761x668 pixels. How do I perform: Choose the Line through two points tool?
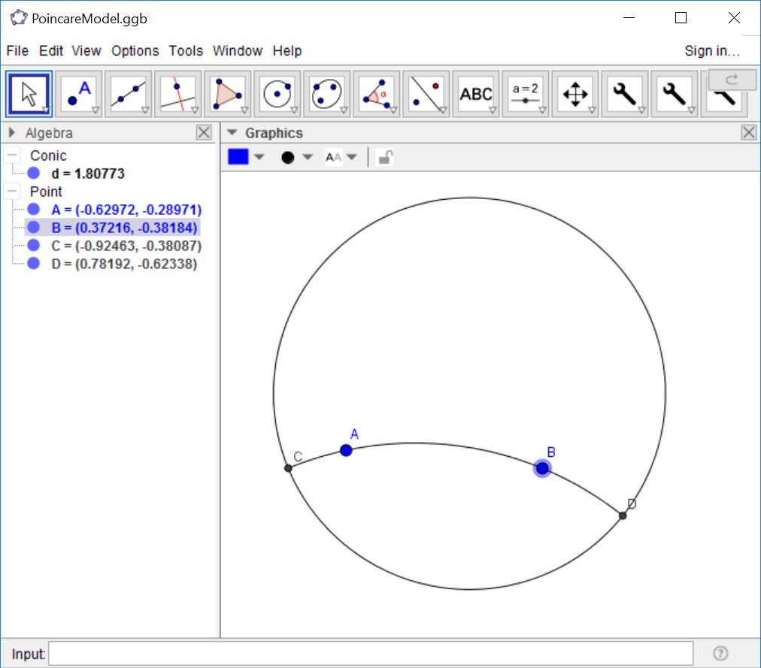click(129, 94)
